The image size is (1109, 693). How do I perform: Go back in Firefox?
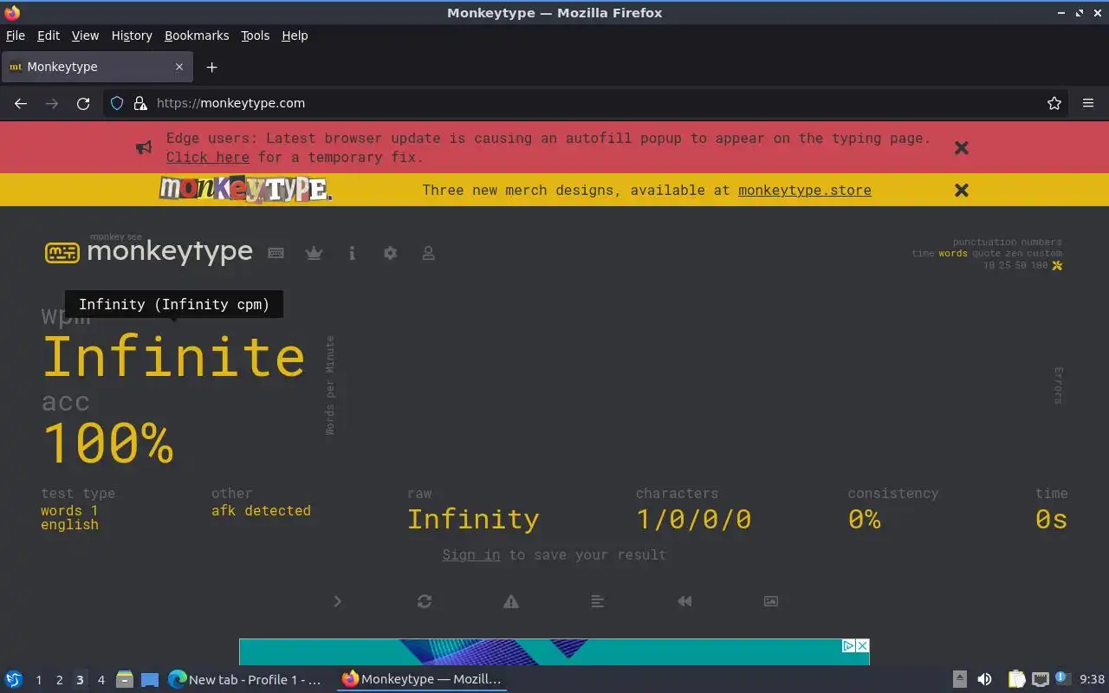click(21, 103)
